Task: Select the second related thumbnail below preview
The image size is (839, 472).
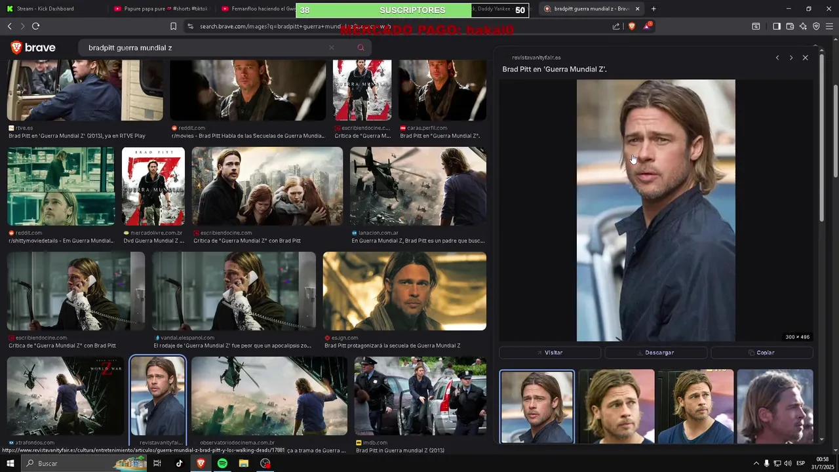Action: tap(616, 406)
